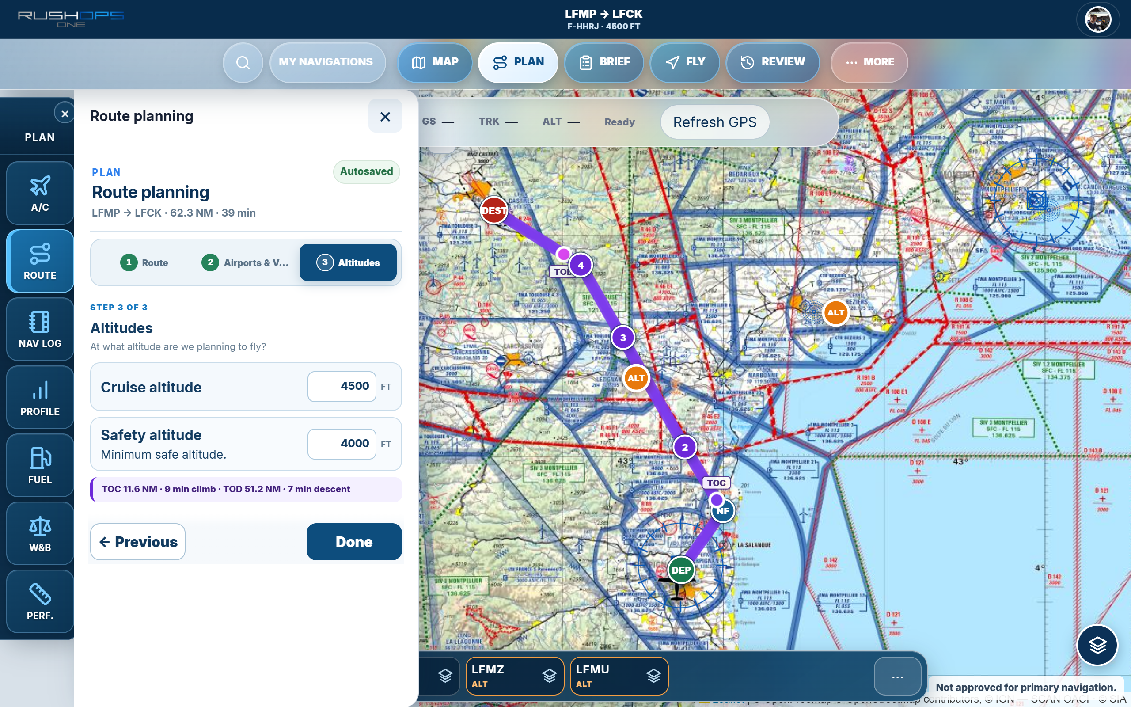The width and height of the screenshot is (1131, 707).
Task: Click 'LFMP → LFCK · 62.3 NM · 39 min' summary
Action: click(x=173, y=213)
